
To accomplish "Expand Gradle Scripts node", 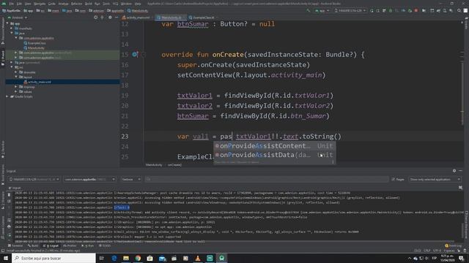I will coord(7,96).
